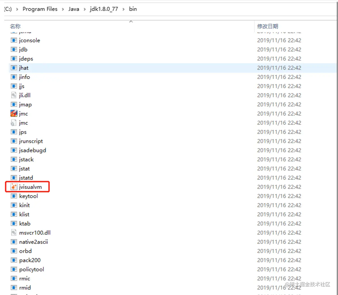Viewport: 338px width, 295px height.
Task: Go to jdk1.8.0_77 folder in breadcrumb
Action: (x=104, y=9)
